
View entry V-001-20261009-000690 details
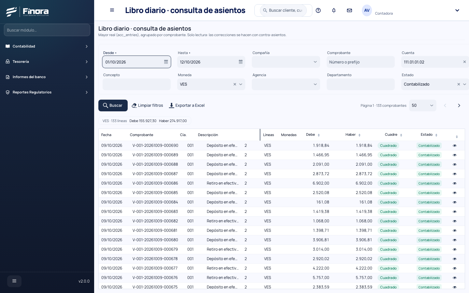click(455, 146)
